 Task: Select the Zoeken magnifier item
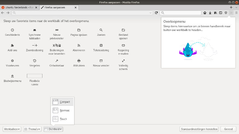point(101,30)
